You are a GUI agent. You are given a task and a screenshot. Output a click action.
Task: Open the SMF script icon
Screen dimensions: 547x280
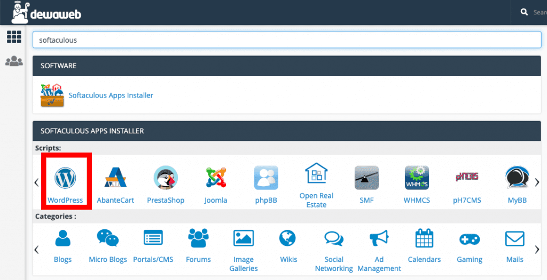366,178
